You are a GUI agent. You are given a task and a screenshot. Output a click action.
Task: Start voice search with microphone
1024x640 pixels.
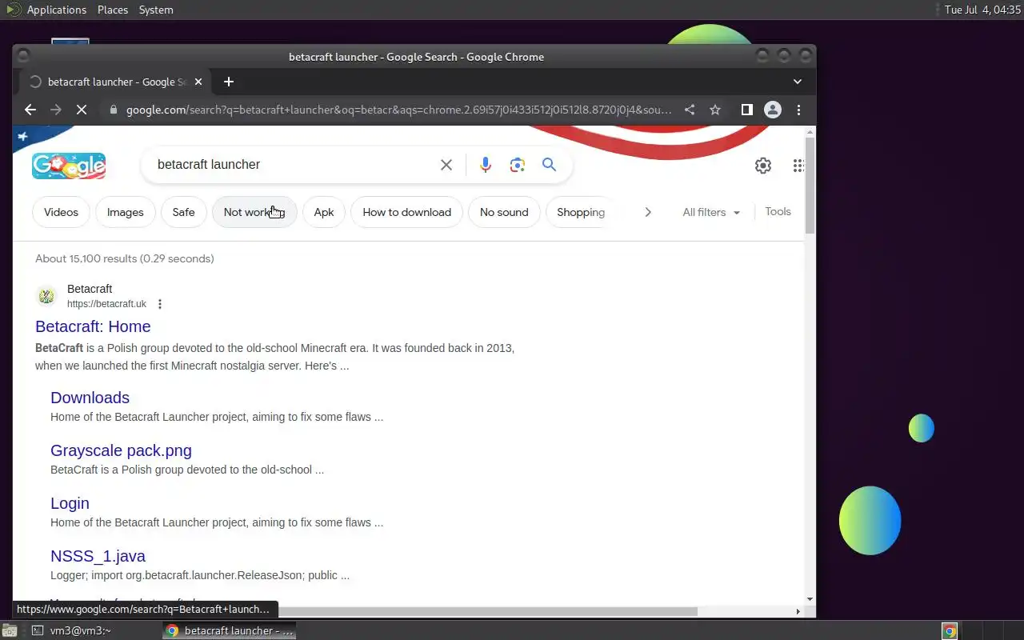[486, 165]
